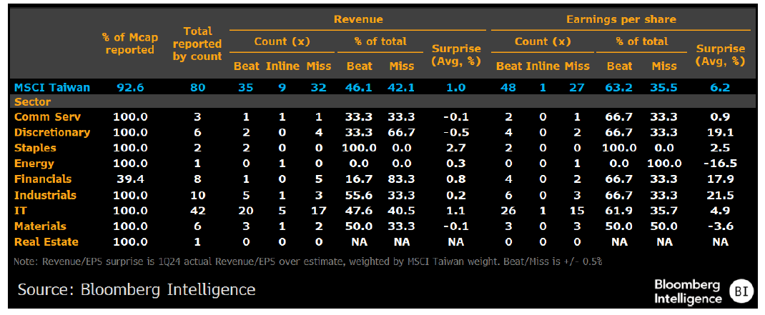Click the 42.1 revenue miss percentage
The height and width of the screenshot is (315, 765).
402,88
